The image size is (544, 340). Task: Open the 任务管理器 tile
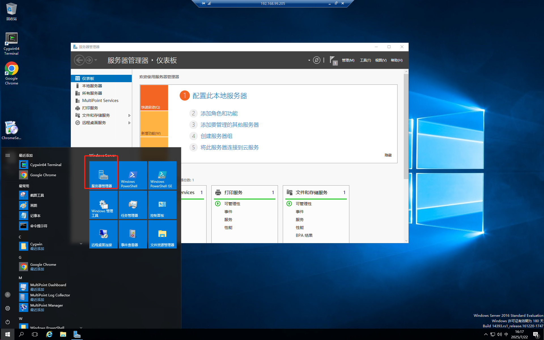[133, 205]
